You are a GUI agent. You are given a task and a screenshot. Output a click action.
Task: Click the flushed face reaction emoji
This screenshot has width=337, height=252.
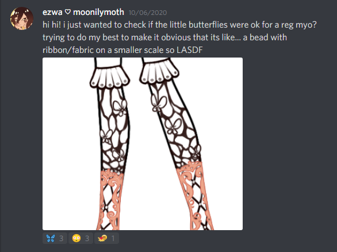[x=76, y=238]
